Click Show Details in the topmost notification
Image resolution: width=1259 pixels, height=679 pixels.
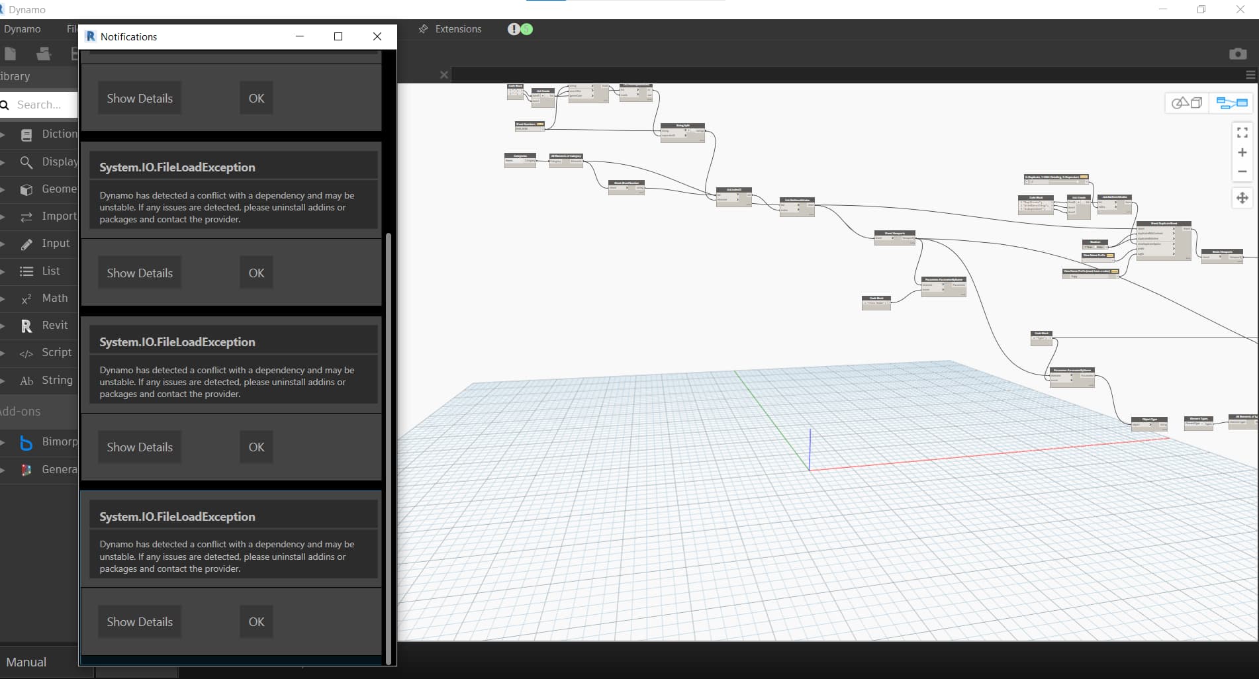click(x=140, y=98)
